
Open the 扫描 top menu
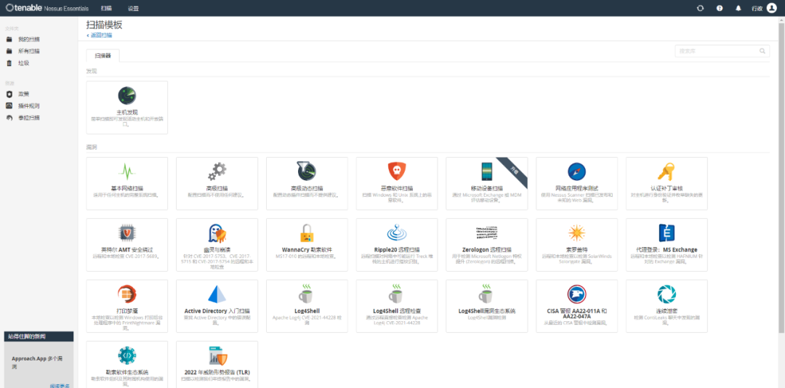pyautogui.click(x=106, y=9)
